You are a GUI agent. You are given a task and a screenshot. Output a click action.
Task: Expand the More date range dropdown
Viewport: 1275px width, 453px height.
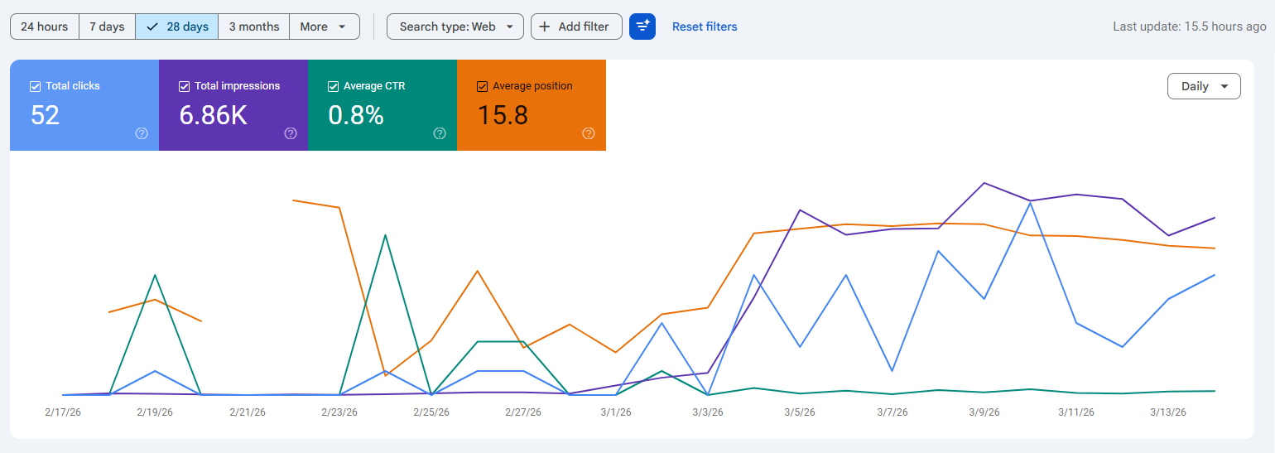[324, 27]
